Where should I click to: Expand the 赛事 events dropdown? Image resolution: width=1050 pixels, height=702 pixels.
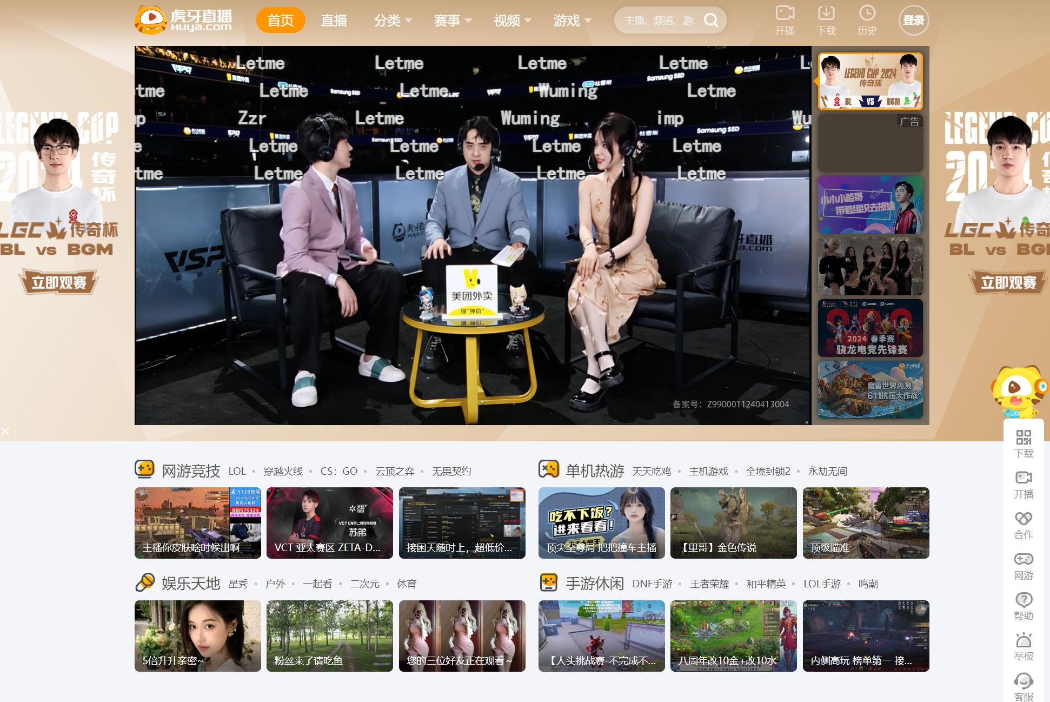(453, 21)
